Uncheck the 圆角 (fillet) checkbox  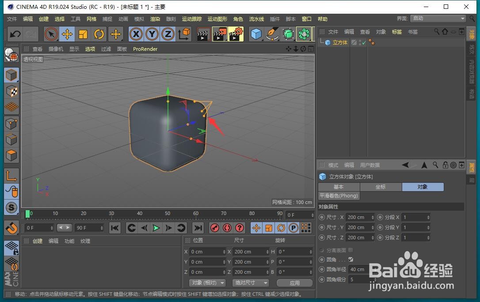pyautogui.click(x=350, y=259)
